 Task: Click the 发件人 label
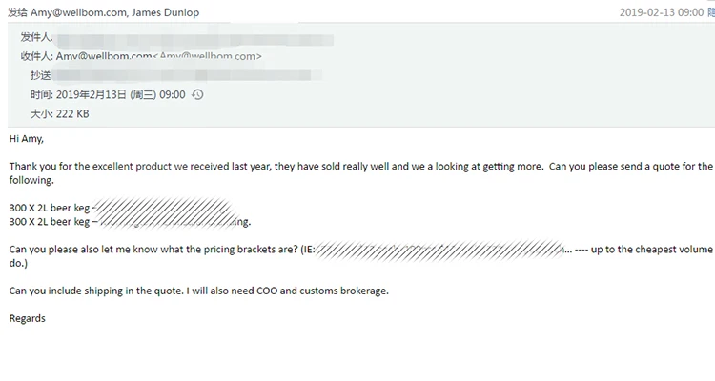36,37
